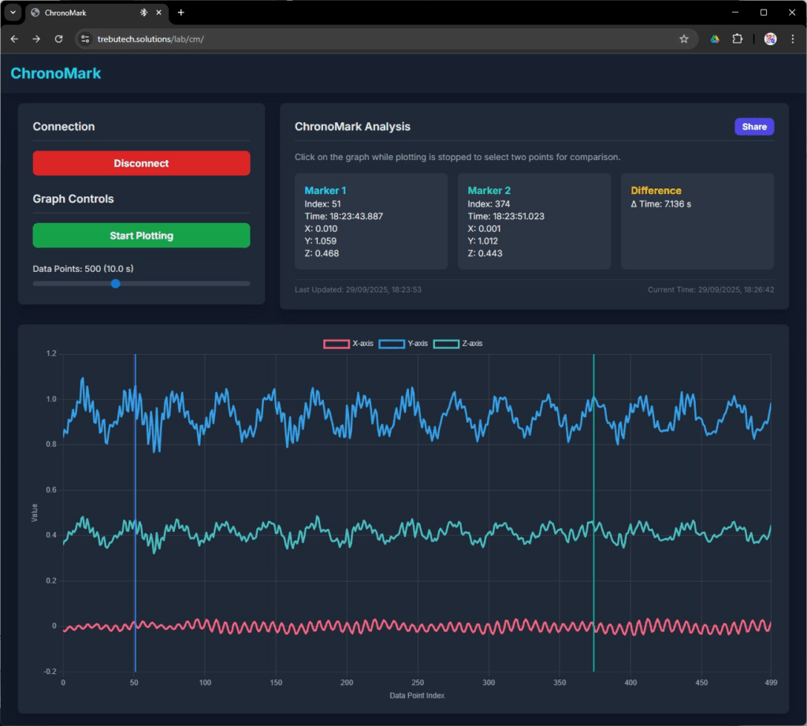The image size is (807, 726).
Task: Hide the Z-axis series in chart legend
Action: point(458,344)
